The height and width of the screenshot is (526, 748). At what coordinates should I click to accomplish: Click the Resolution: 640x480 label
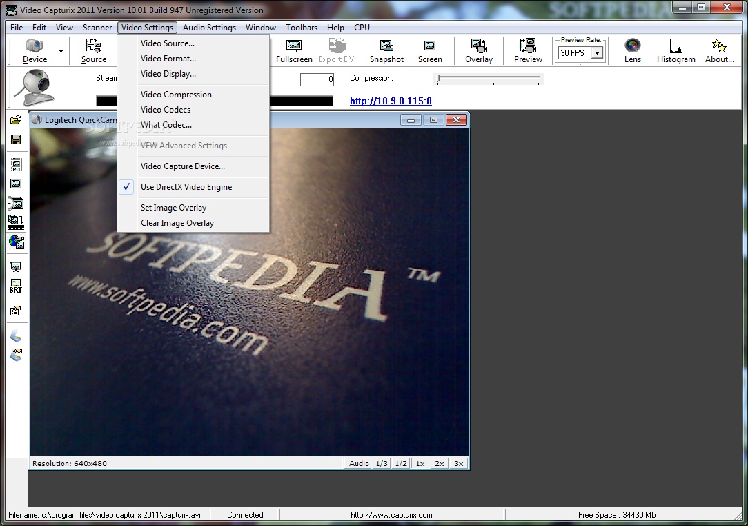coord(70,463)
